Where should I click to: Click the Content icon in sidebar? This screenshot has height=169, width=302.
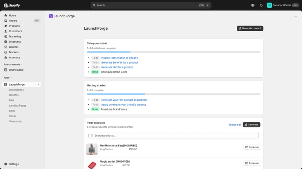[6, 47]
